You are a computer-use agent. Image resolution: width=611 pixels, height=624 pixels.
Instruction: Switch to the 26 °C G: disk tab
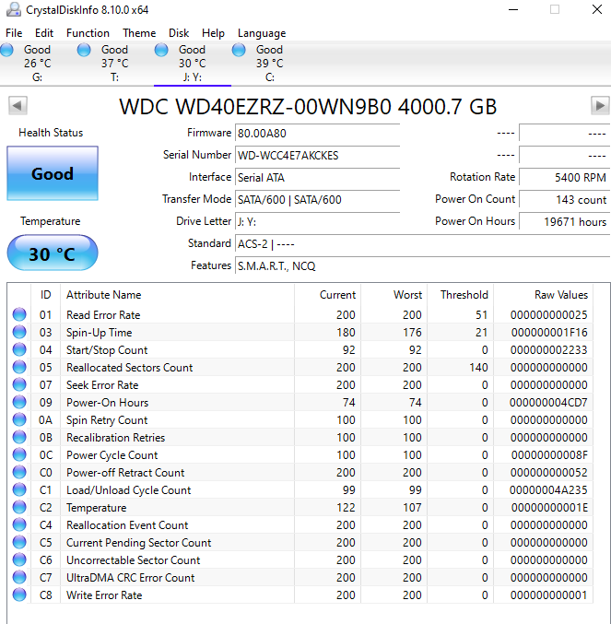coord(38,63)
